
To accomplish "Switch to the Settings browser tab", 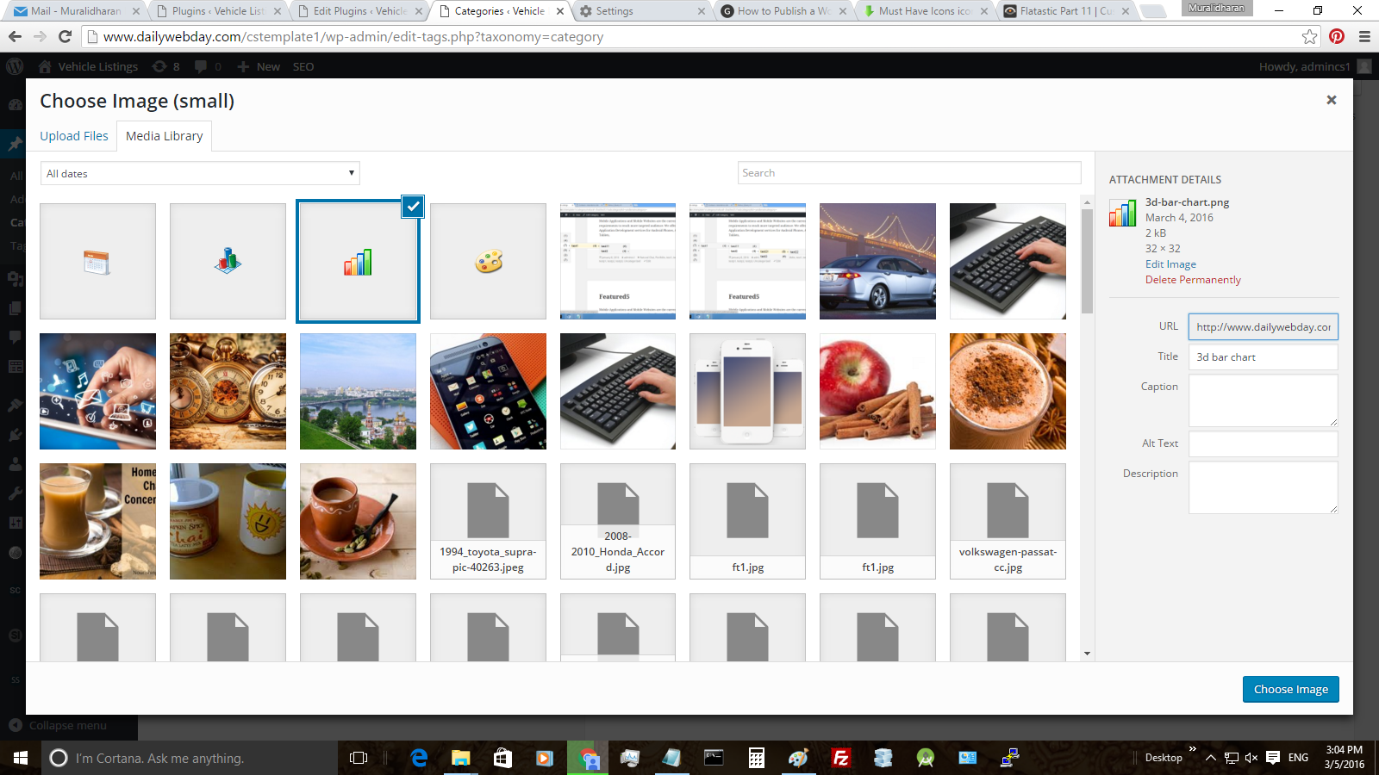I will 638,11.
